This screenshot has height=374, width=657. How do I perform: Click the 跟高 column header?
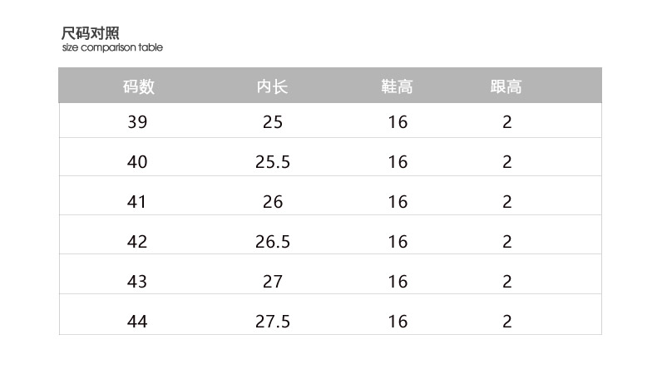click(506, 86)
